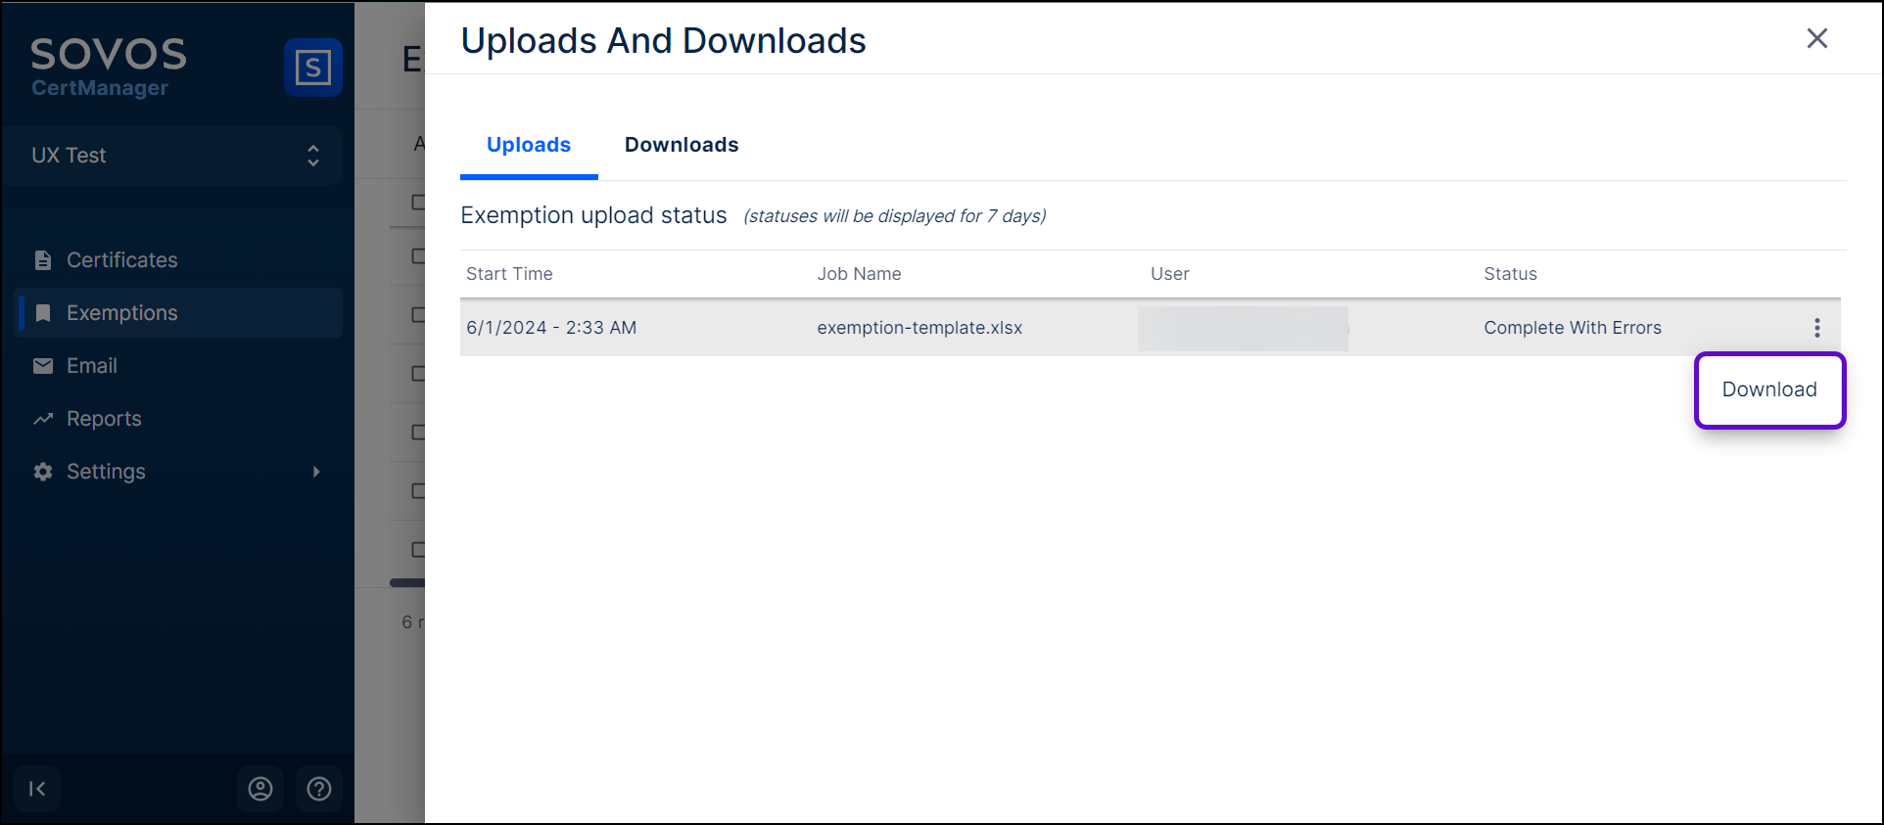Click the Reports trend line icon

click(x=43, y=419)
